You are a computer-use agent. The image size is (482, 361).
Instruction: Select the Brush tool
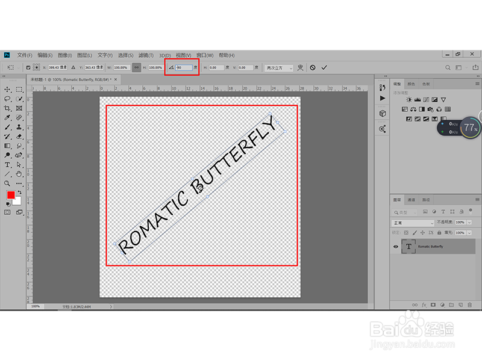click(7, 127)
